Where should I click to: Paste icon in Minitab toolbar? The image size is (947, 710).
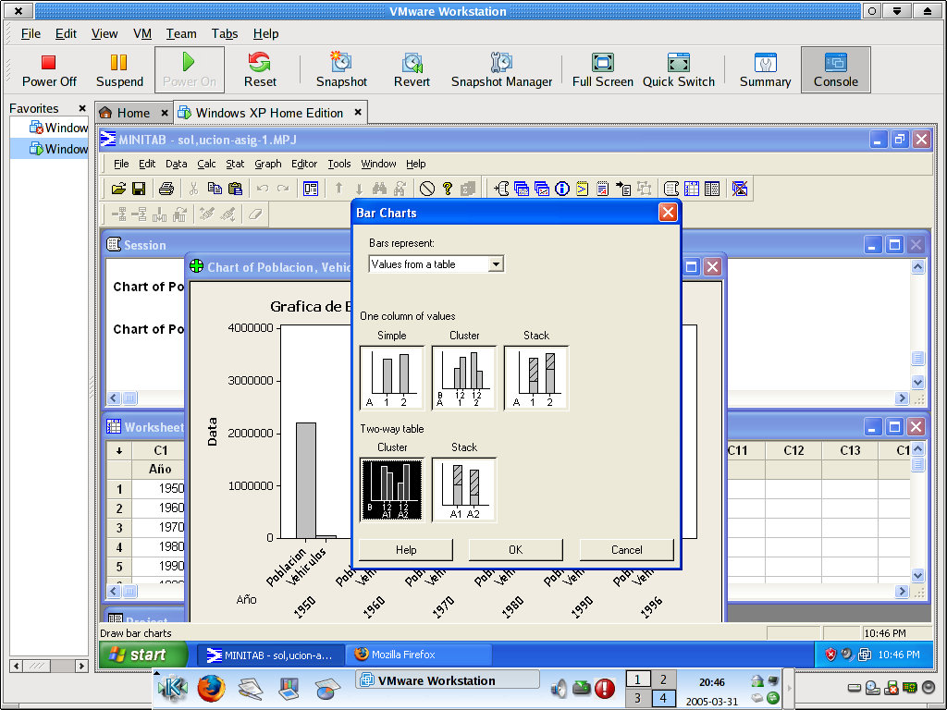235,189
